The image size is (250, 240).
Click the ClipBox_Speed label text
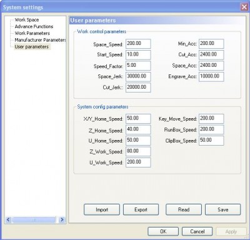click(181, 141)
